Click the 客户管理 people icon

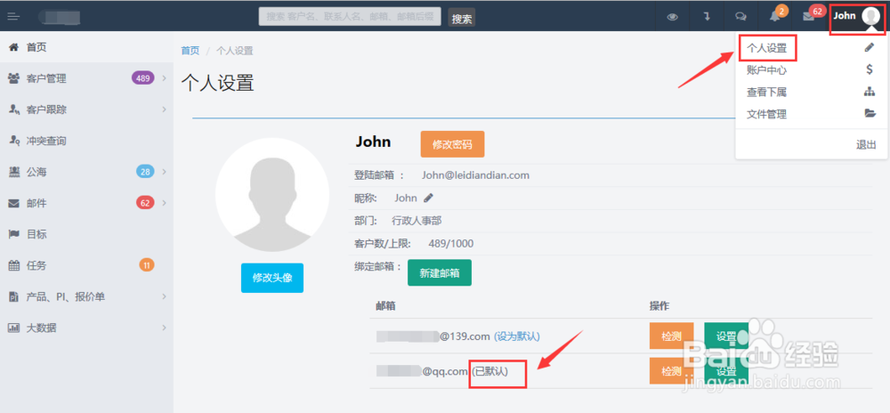[x=13, y=78]
